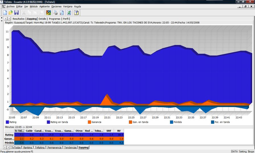Open the Asistente menu

pyautogui.click(x=44, y=7)
